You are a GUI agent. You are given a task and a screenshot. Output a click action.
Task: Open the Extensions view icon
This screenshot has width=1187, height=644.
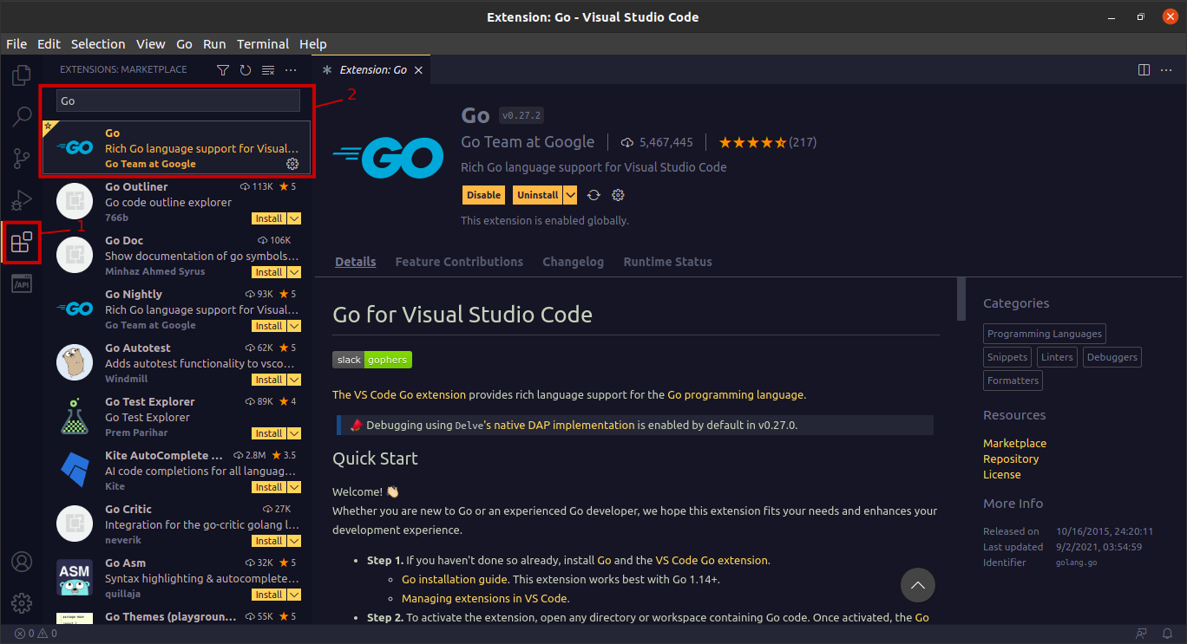coord(22,242)
